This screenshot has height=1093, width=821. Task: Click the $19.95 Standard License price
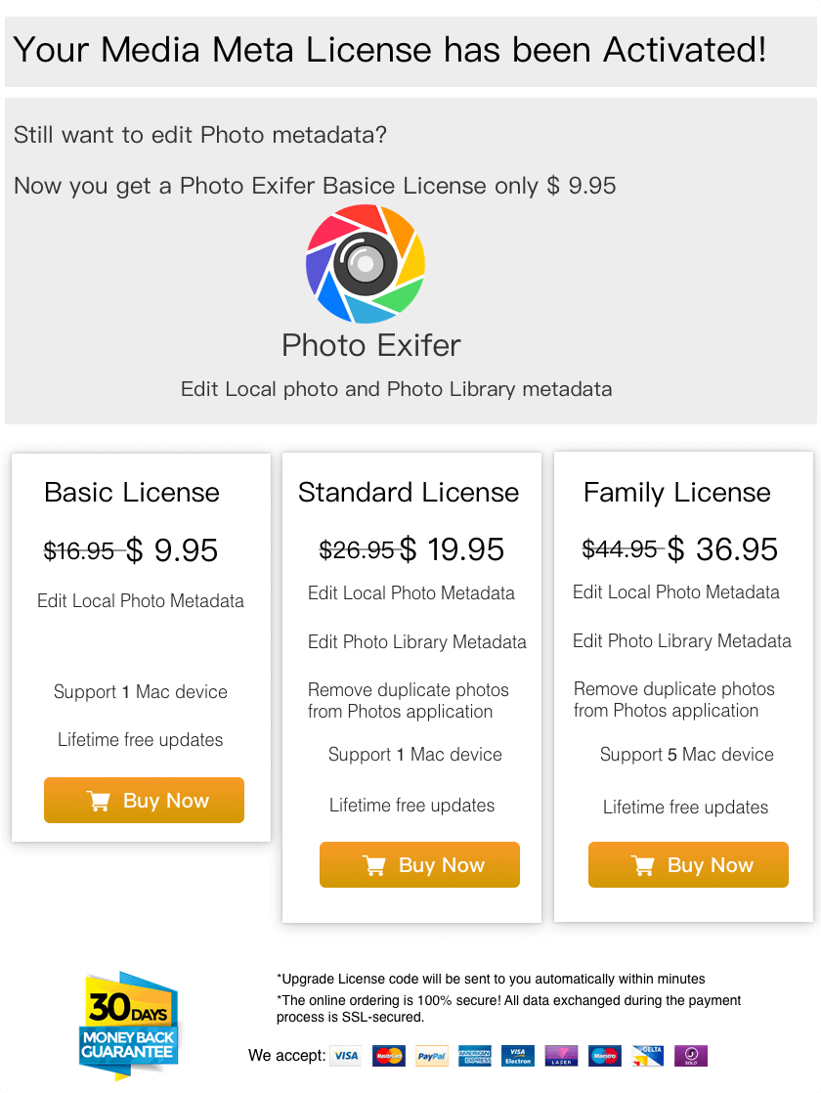click(451, 549)
